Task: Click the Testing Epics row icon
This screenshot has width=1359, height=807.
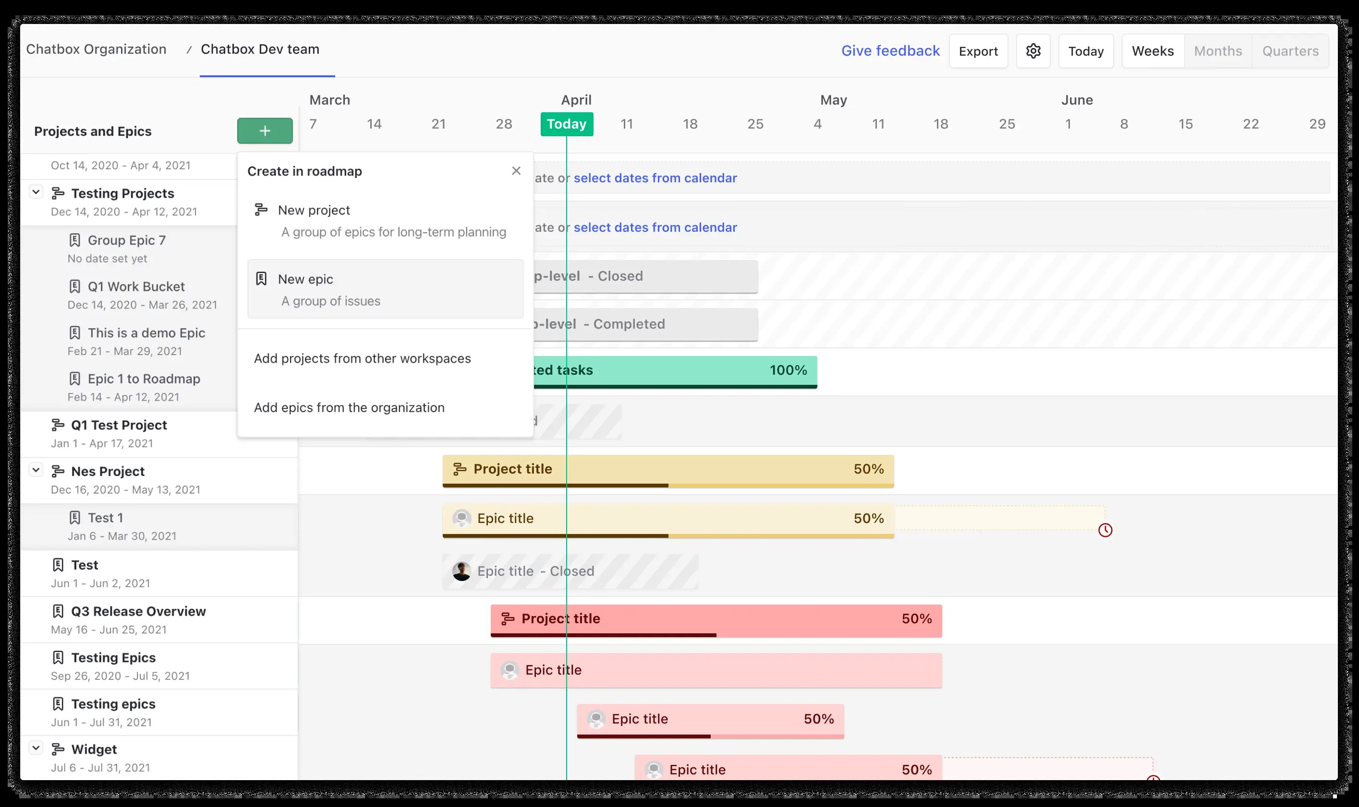Action: point(58,657)
